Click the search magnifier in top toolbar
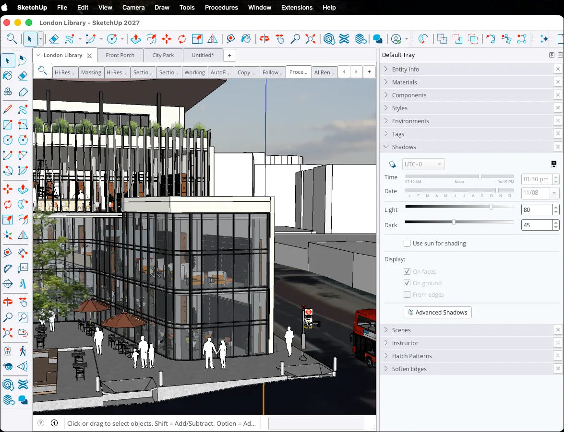Viewport: 564px width, 432px height. tap(12, 39)
